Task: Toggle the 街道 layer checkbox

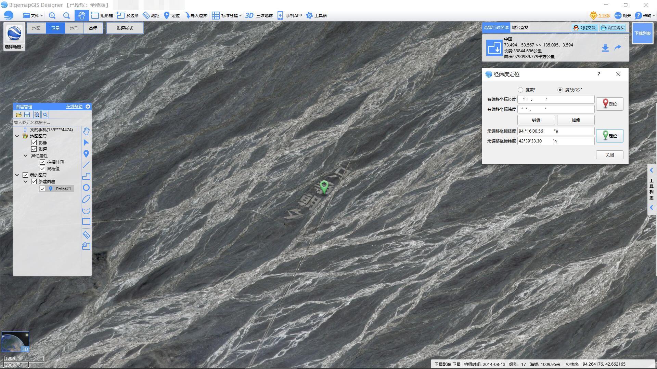Action: [34, 149]
